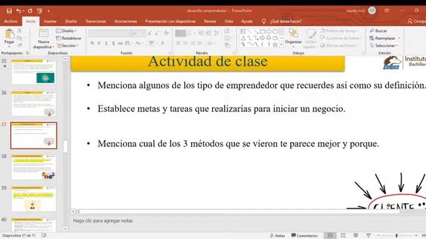
Task: Click the font name combo box
Action: coord(109,33)
